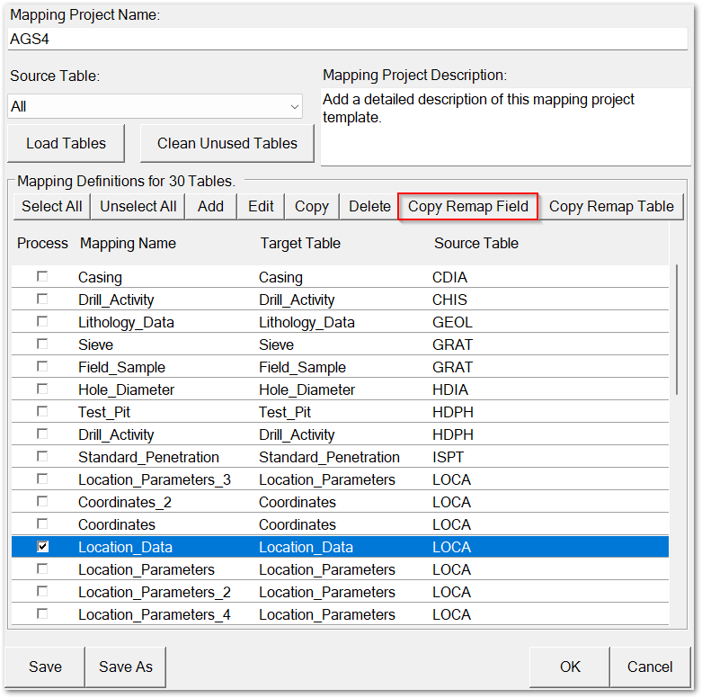
Task: Select the Casing mapping name
Action: [x=100, y=278]
